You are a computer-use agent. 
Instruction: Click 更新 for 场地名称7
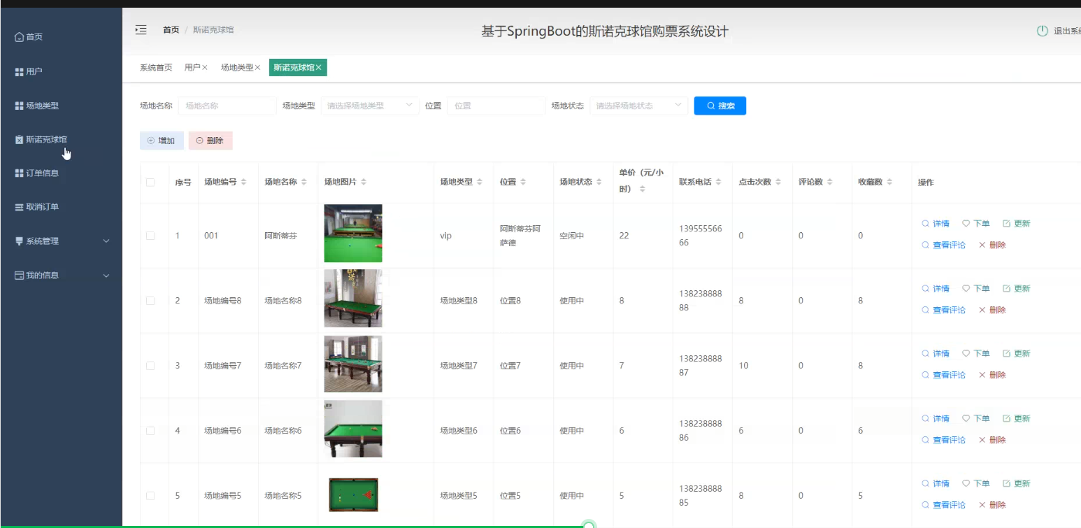point(1017,354)
